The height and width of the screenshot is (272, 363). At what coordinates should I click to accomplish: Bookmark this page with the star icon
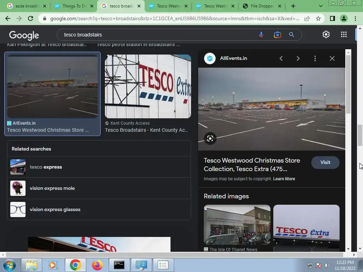[x=318, y=18]
